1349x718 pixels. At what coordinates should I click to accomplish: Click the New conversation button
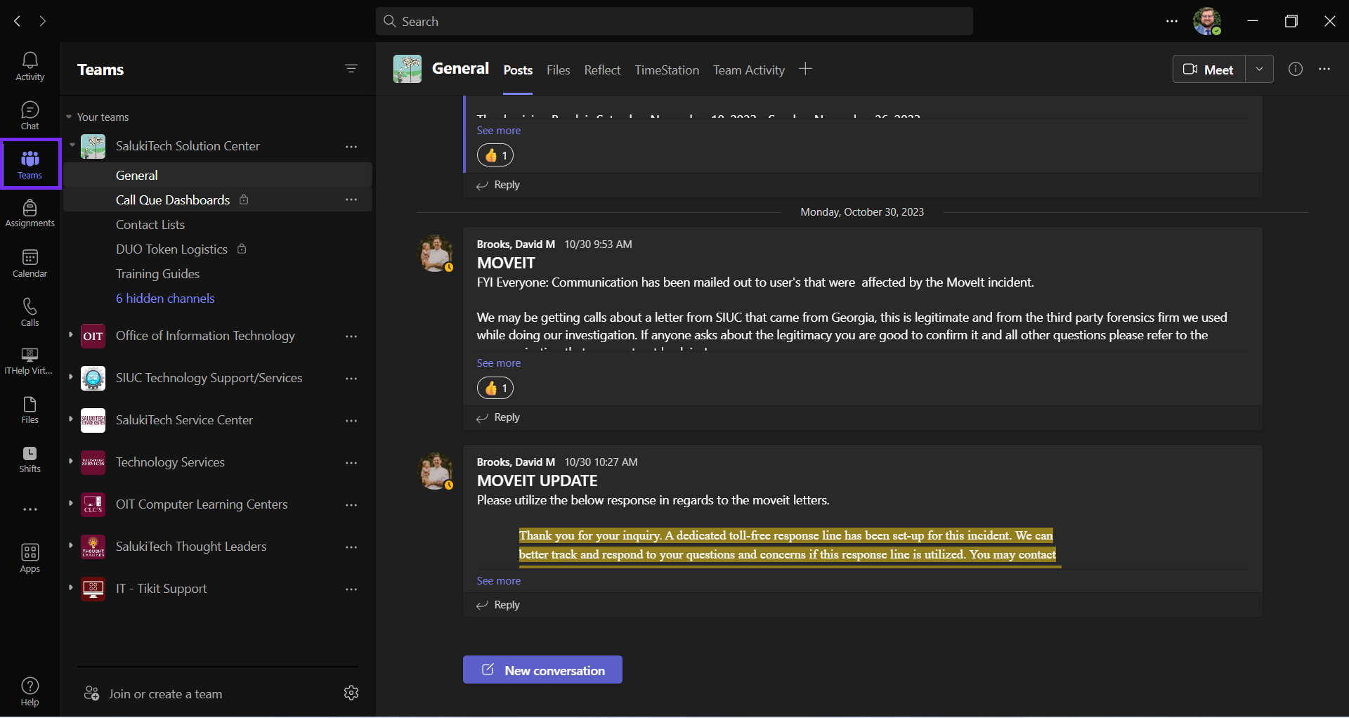[542, 670]
